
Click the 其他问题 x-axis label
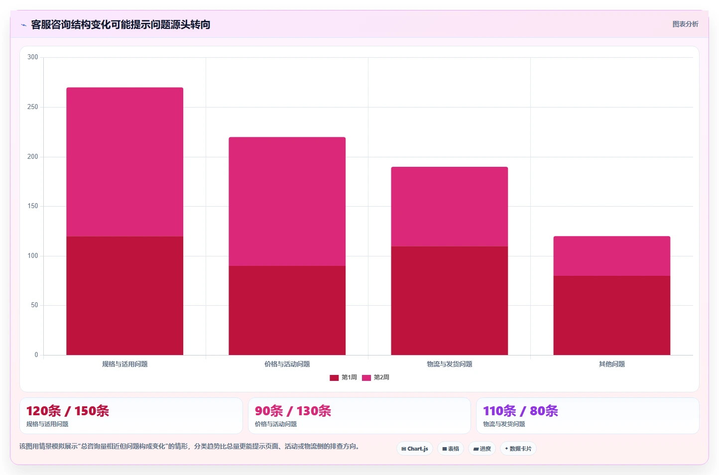[x=612, y=364]
